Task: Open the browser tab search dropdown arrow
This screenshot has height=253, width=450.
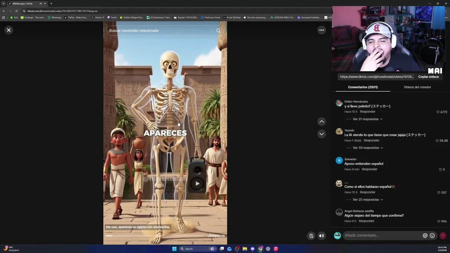Action: (4, 4)
